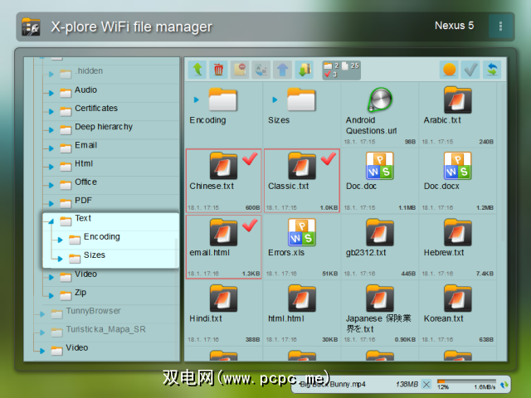531x398 pixels.
Task: Click the green up-folder arrow in toolbar
Action: tap(197, 70)
